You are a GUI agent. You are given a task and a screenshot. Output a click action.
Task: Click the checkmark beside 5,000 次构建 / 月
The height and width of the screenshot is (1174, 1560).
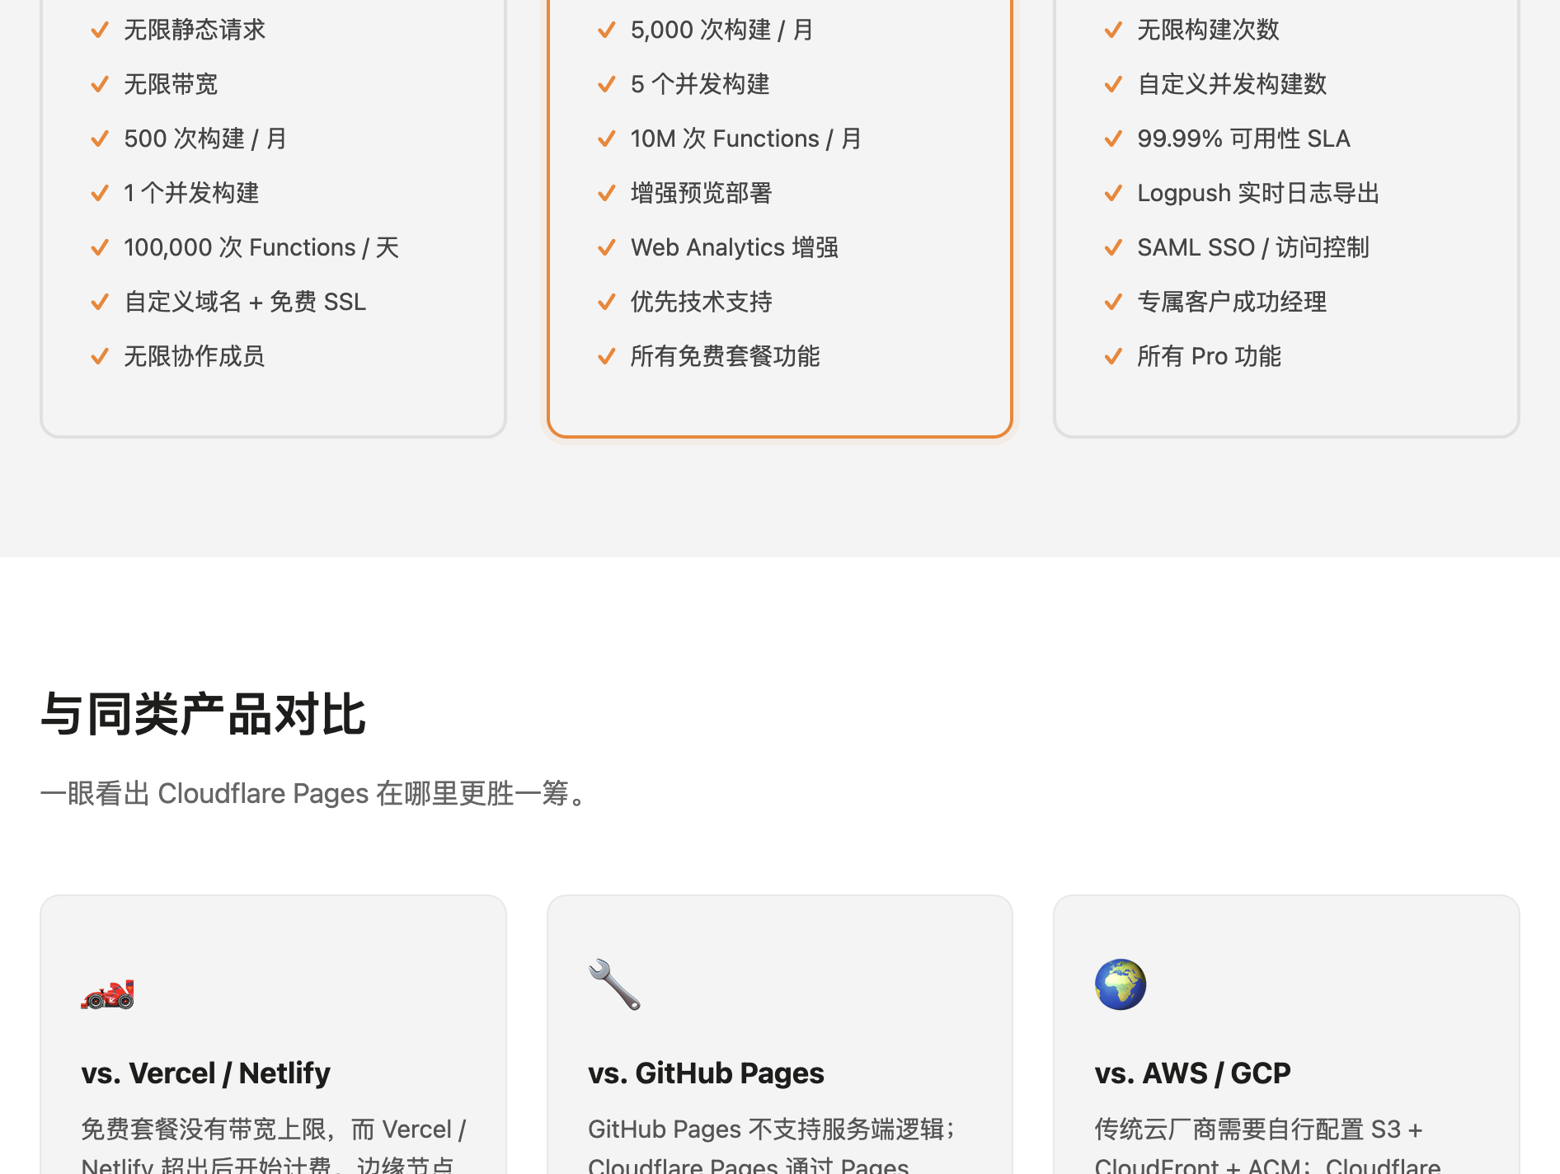tap(607, 31)
